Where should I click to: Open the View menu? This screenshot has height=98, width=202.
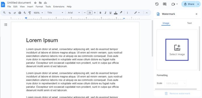pos(22,7)
